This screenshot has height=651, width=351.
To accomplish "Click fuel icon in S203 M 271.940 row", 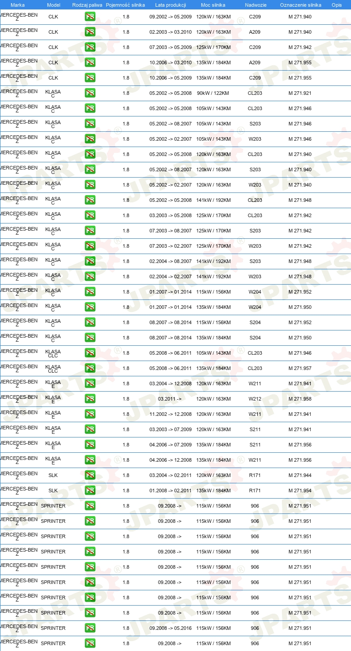I will (90, 169).
